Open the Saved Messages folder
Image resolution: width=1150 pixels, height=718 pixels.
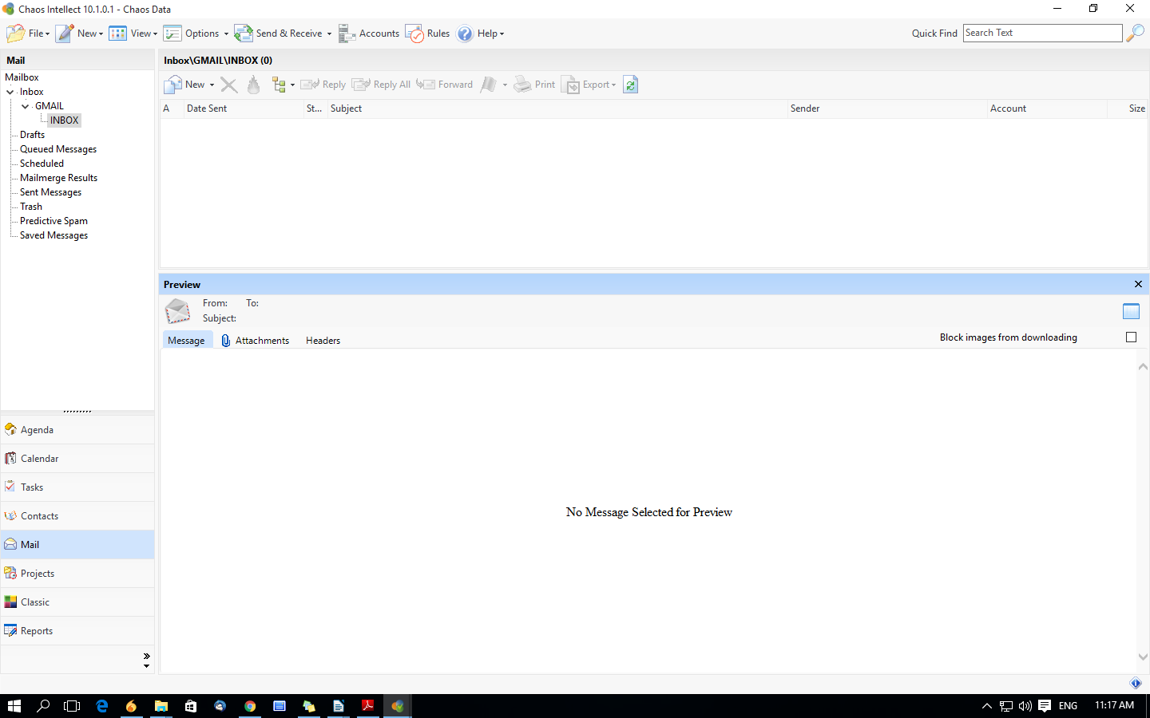(x=54, y=235)
